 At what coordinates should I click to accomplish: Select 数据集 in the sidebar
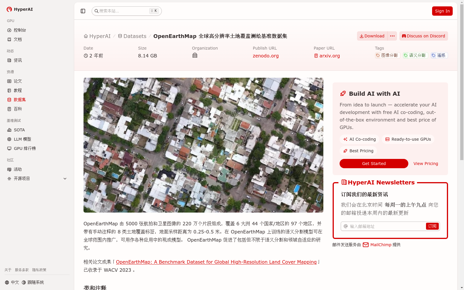tap(37, 100)
